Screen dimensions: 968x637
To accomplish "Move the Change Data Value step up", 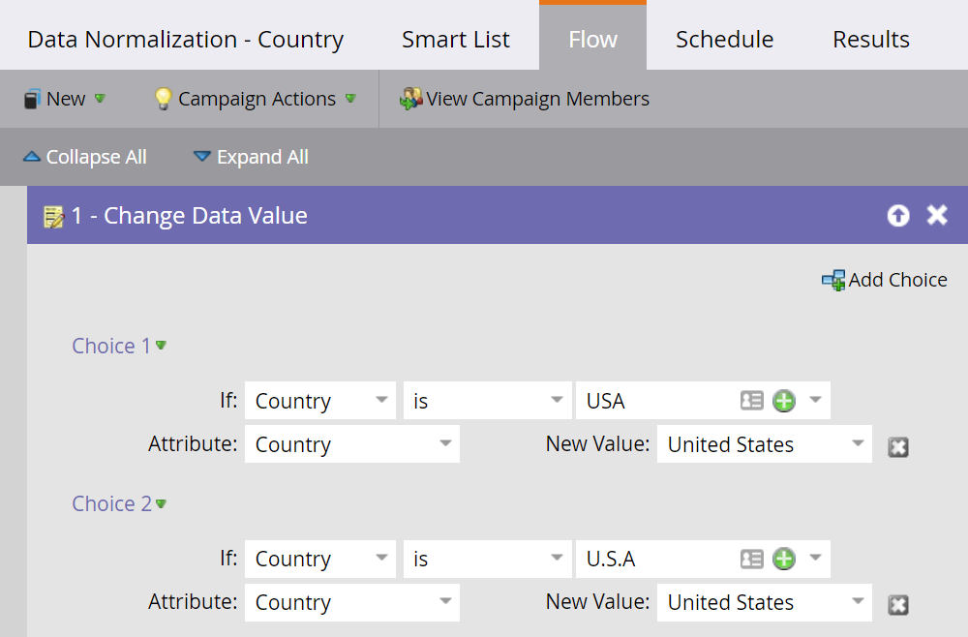I will coord(898,216).
